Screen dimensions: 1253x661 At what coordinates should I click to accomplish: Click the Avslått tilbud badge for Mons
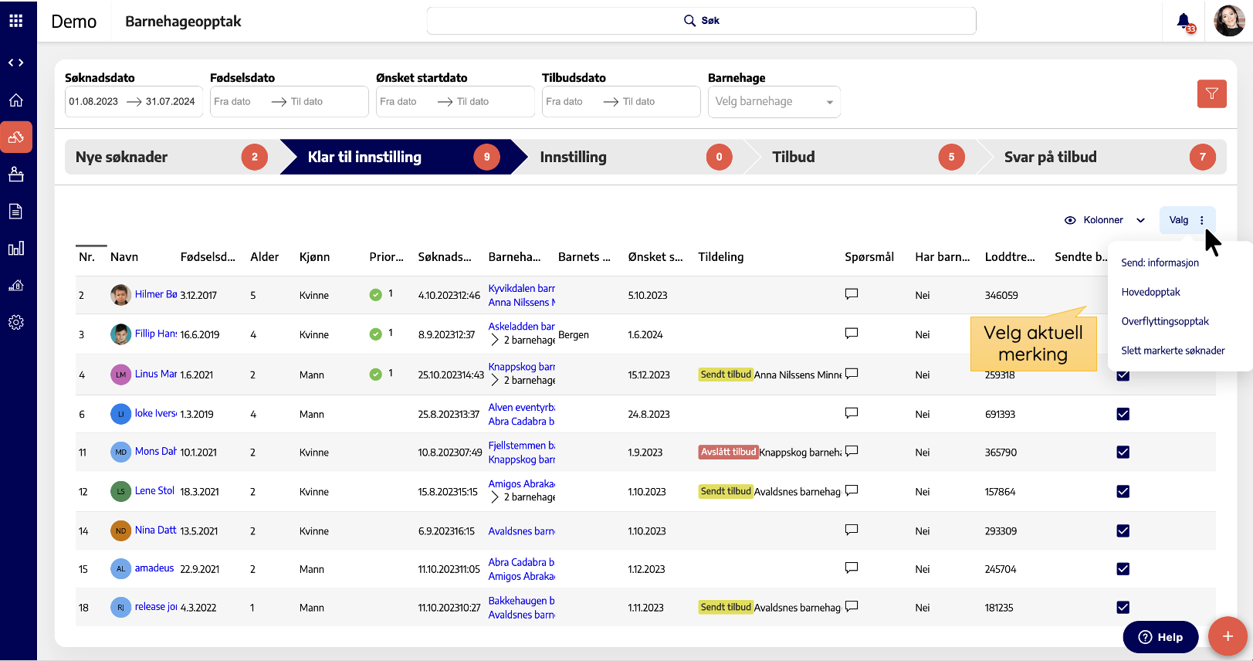click(728, 453)
